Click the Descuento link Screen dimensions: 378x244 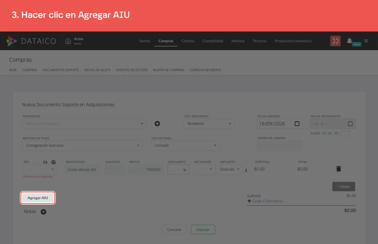pyautogui.click(x=274, y=201)
